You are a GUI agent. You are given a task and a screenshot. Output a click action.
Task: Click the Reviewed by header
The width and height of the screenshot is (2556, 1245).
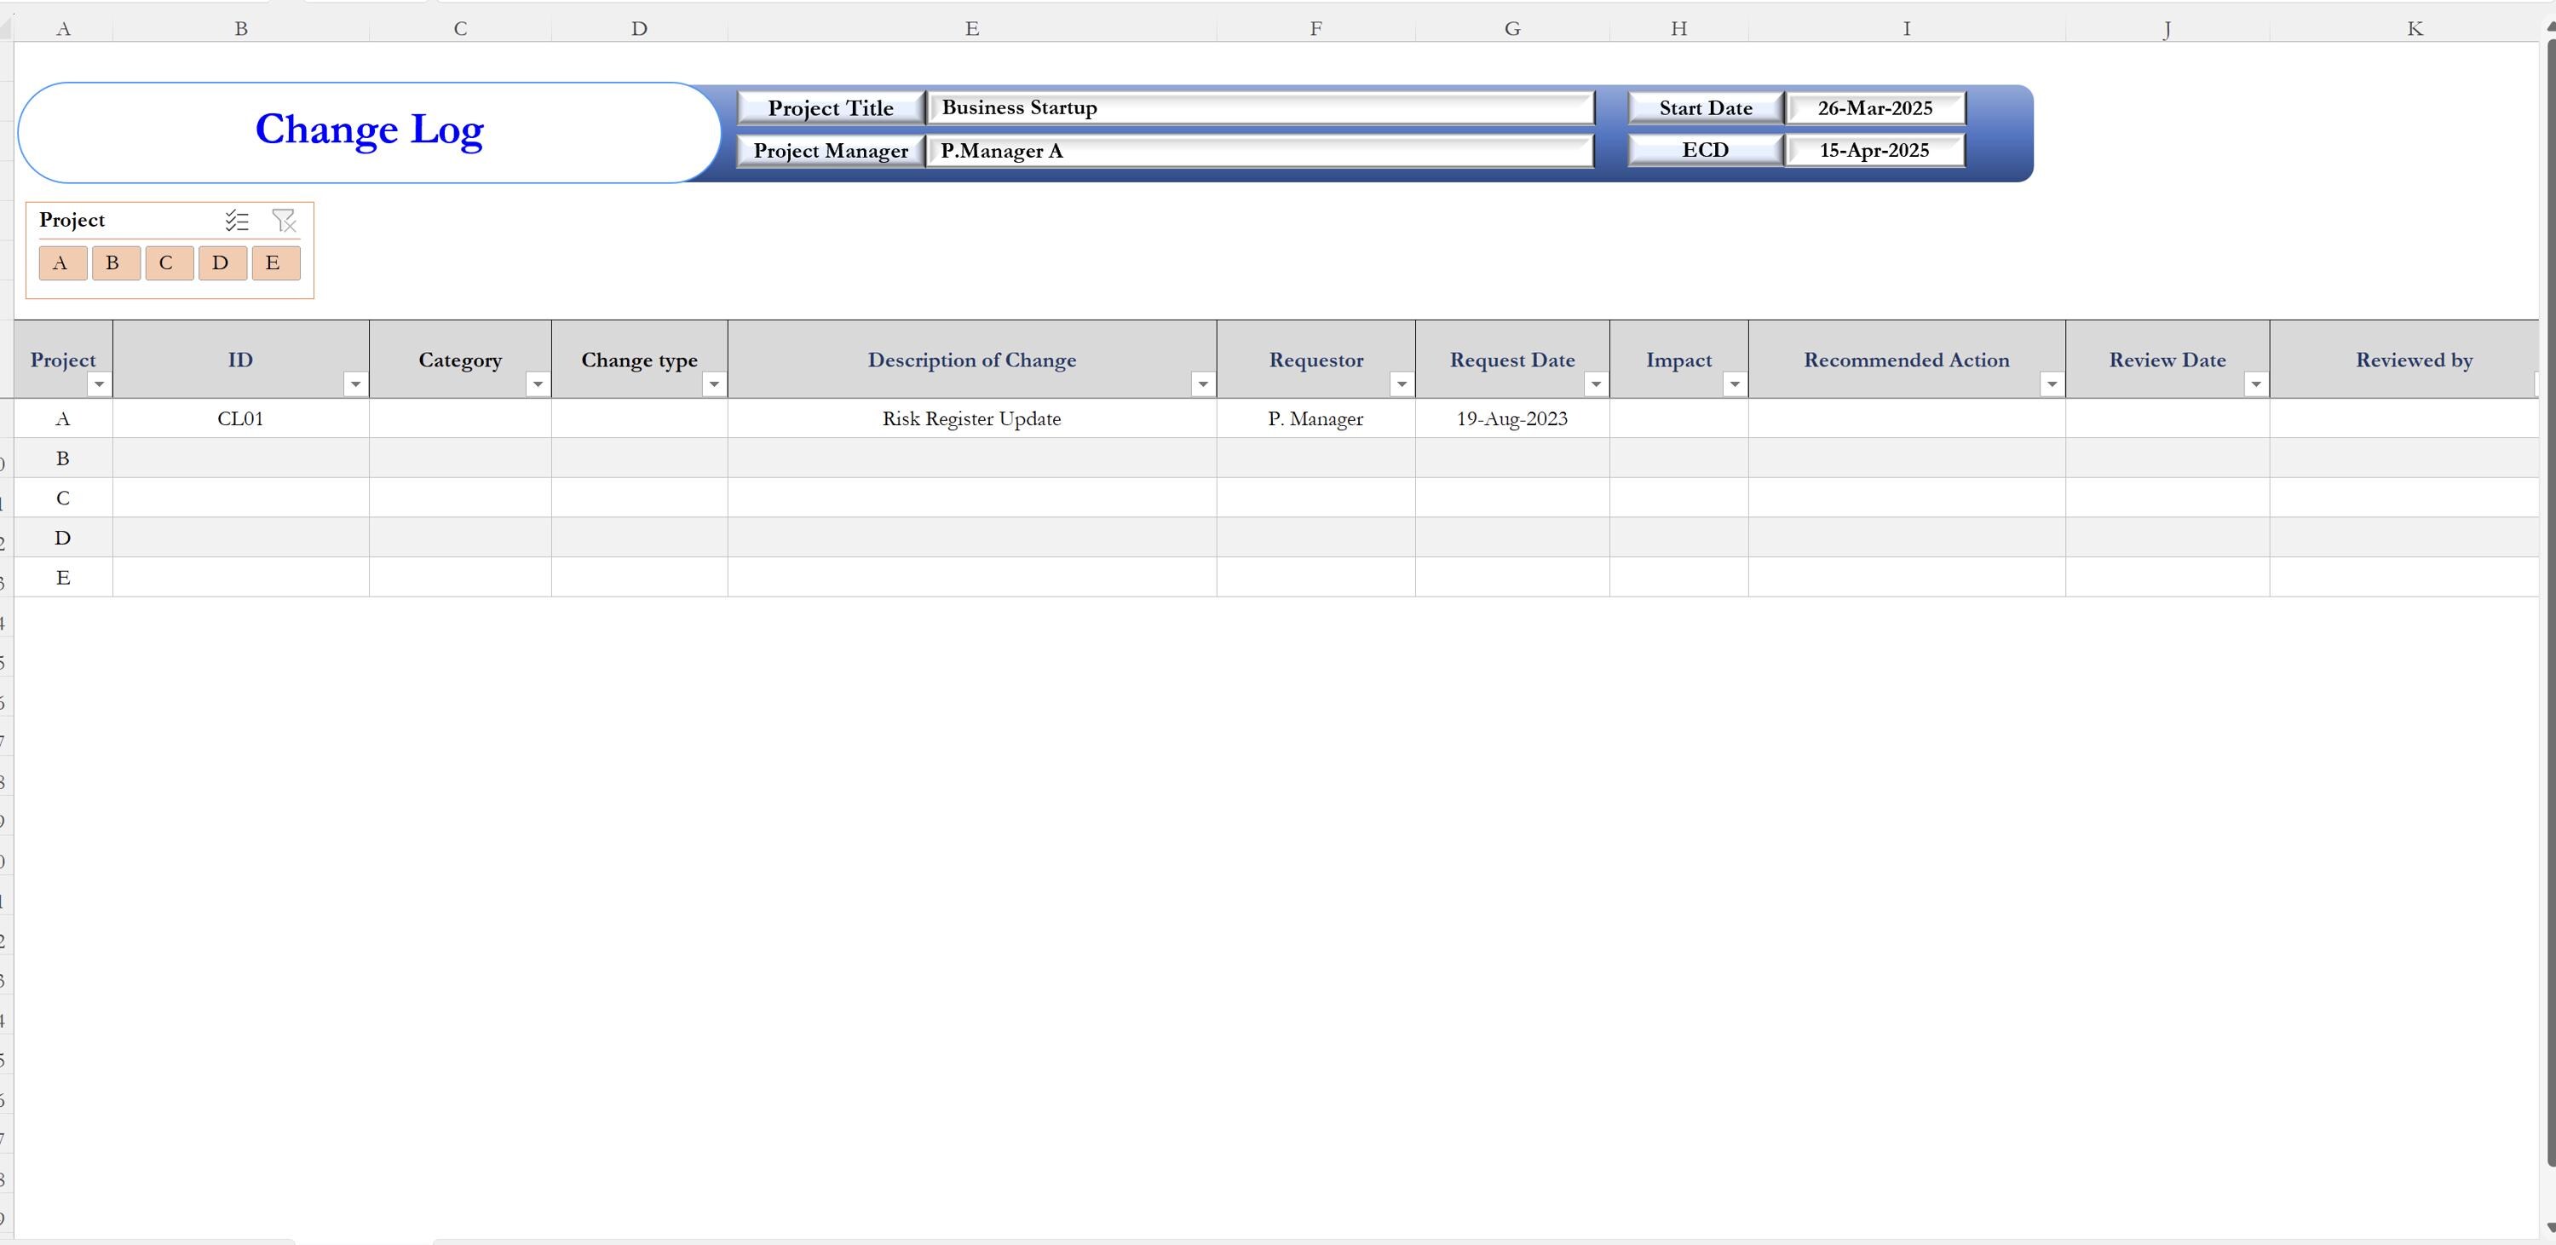pos(2413,360)
